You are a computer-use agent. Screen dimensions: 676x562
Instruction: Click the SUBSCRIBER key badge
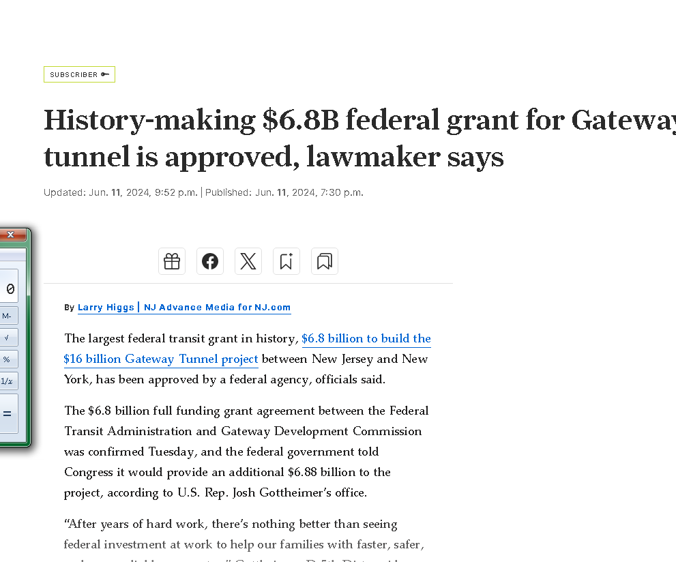79,74
